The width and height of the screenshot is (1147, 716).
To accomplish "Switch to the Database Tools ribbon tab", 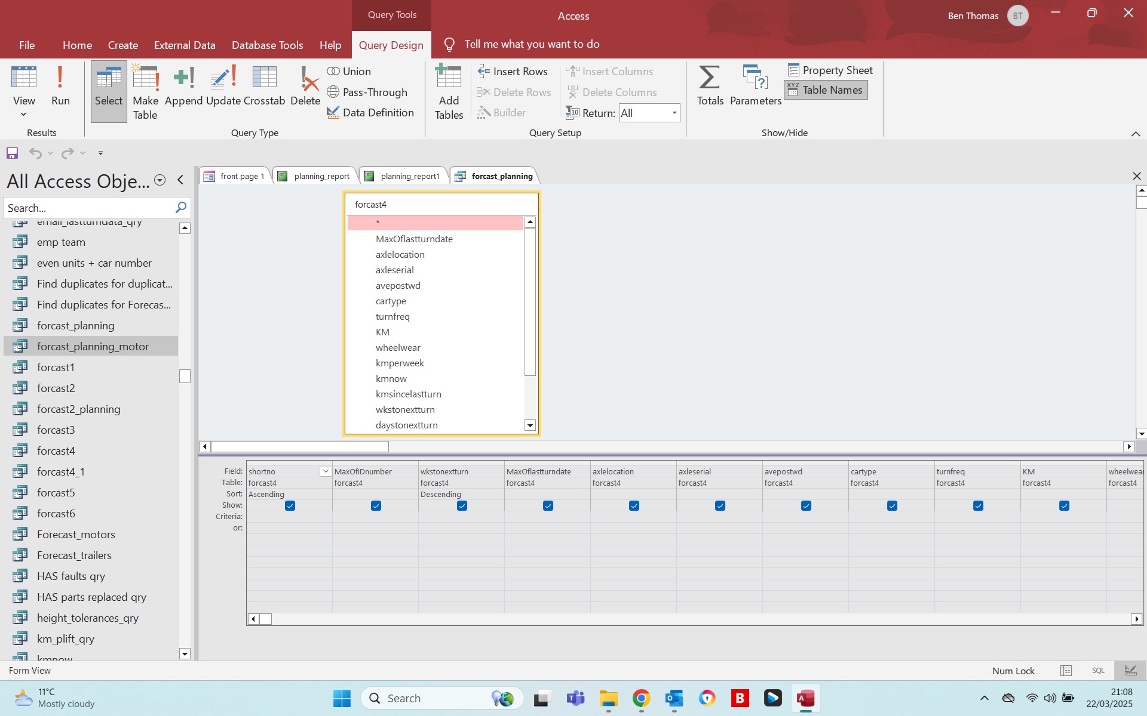I will (x=267, y=45).
